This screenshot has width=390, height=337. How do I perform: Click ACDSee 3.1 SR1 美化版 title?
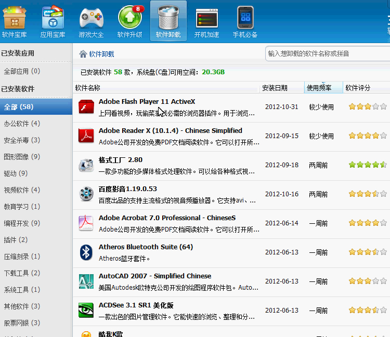(136, 305)
